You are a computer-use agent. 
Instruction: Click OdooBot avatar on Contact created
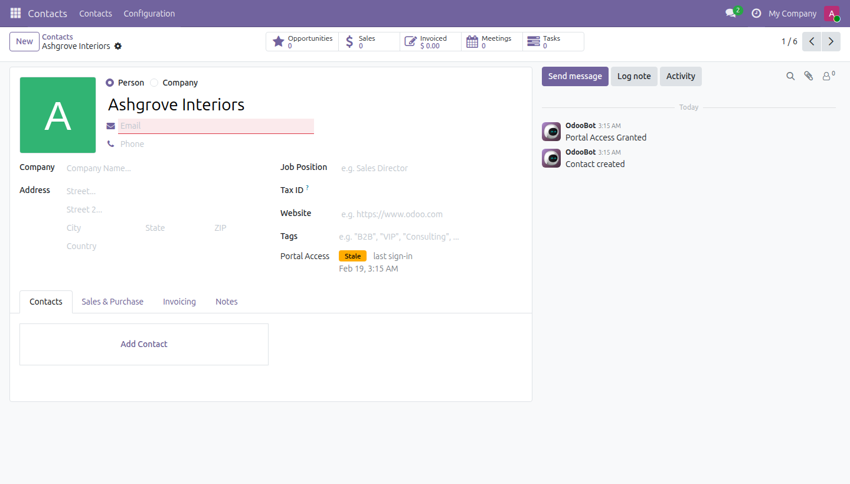[x=551, y=158]
